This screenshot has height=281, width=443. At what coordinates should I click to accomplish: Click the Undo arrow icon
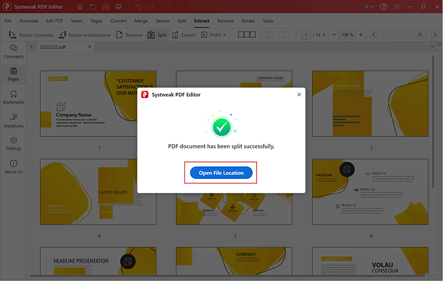(138, 6)
